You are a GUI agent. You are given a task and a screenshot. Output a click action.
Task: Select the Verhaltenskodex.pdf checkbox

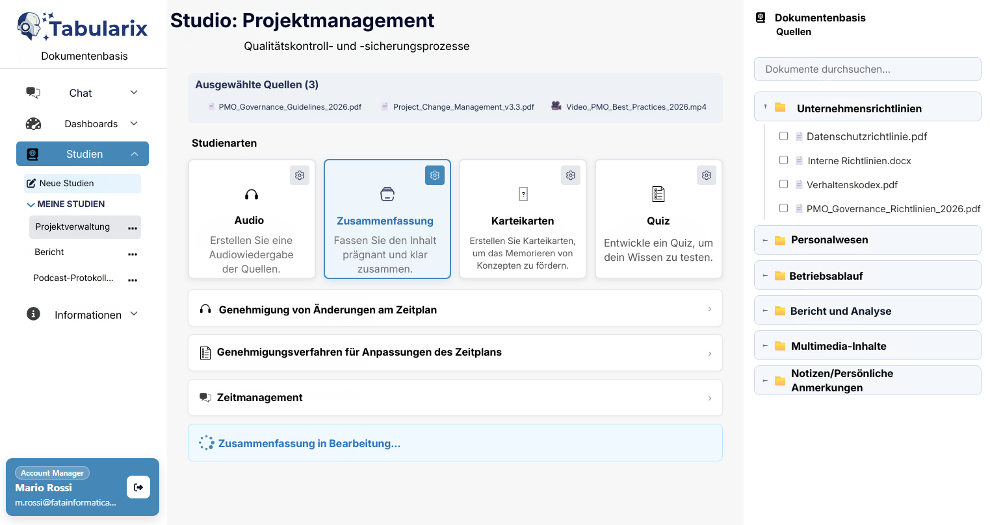pos(783,184)
